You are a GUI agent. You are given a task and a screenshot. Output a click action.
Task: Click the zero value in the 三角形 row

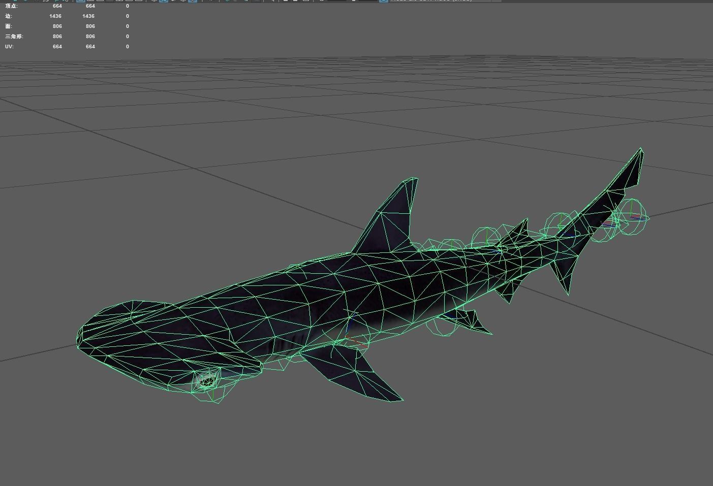(127, 37)
